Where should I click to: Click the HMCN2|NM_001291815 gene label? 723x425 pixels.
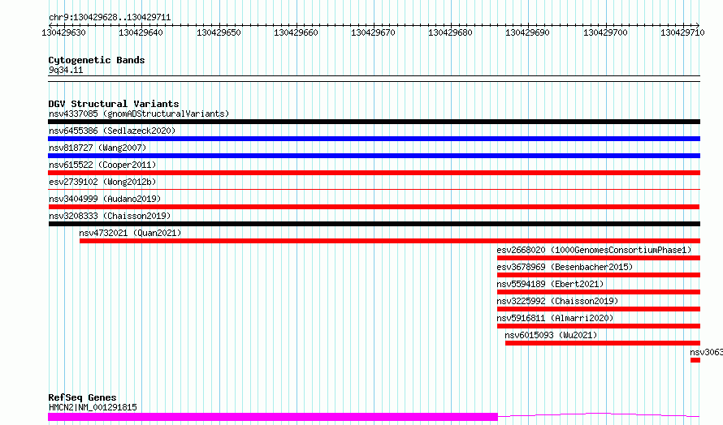point(93,407)
